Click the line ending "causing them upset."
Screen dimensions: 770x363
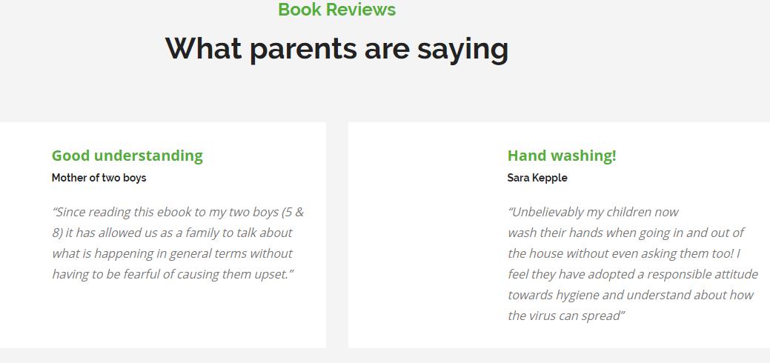(x=173, y=274)
